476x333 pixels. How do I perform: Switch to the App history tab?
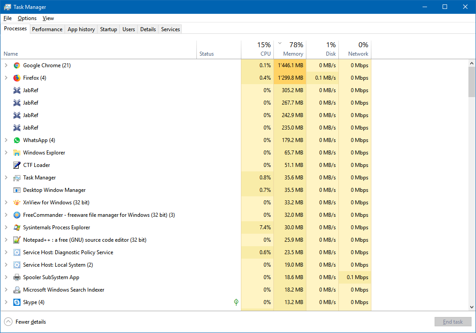(81, 29)
